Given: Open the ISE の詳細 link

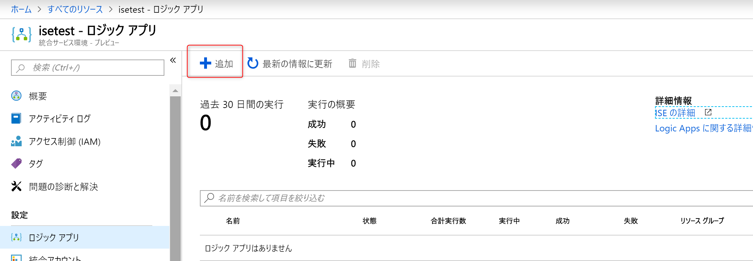Looking at the screenshot, I should (x=675, y=113).
